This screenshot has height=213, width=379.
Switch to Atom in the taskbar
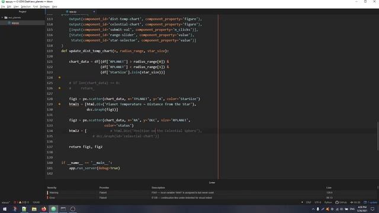[53, 209]
